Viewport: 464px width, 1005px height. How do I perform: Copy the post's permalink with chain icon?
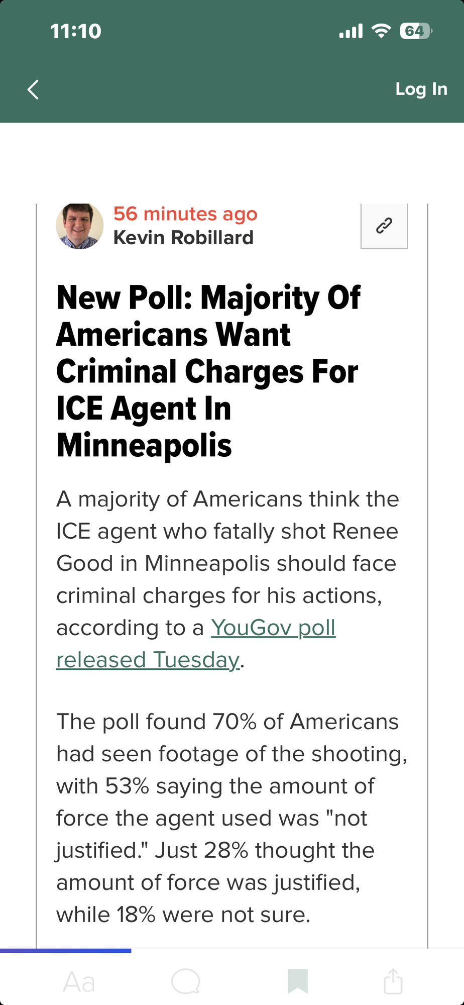click(384, 226)
